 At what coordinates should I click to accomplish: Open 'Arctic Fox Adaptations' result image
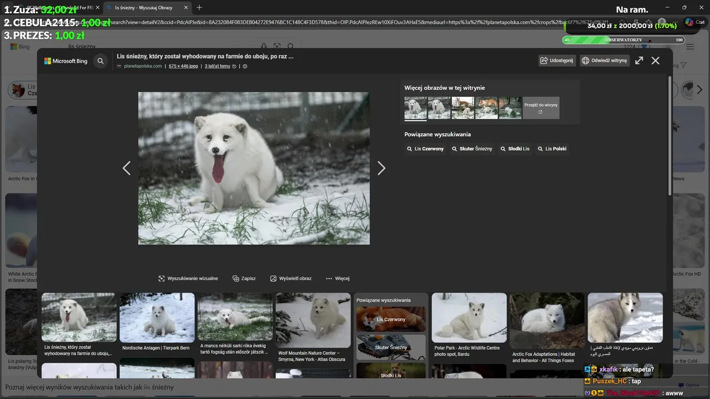pyautogui.click(x=547, y=320)
